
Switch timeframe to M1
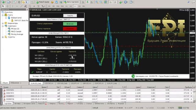click(x=49, y=6)
